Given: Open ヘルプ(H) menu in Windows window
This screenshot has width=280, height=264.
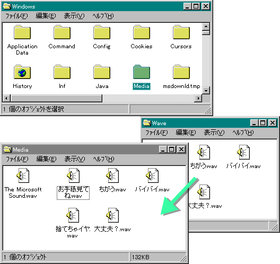Looking at the screenshot, I should coord(103,16).
